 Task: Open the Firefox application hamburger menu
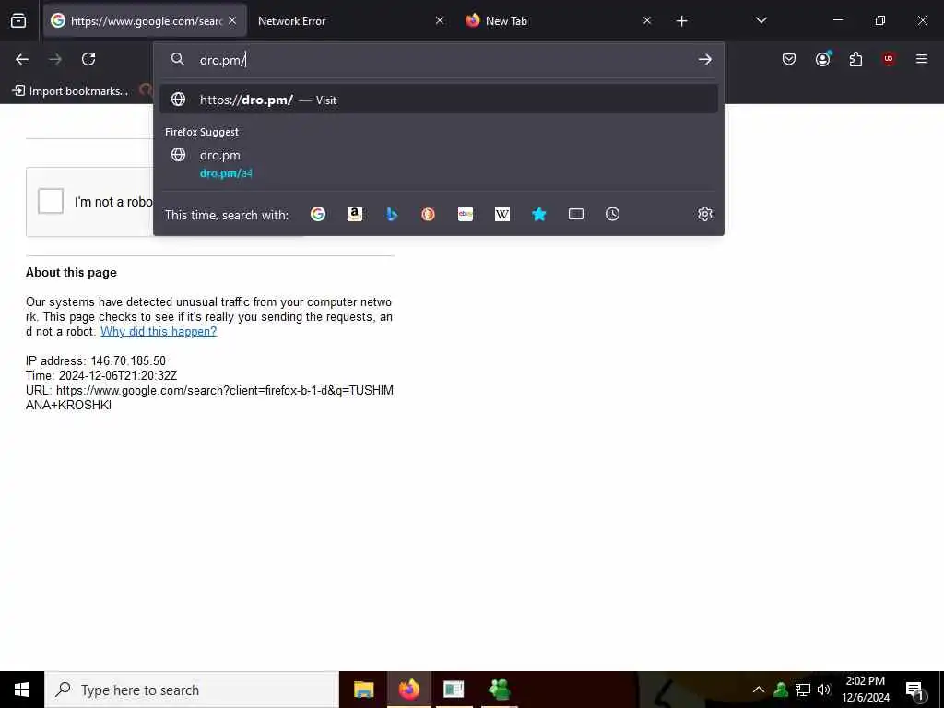[921, 59]
